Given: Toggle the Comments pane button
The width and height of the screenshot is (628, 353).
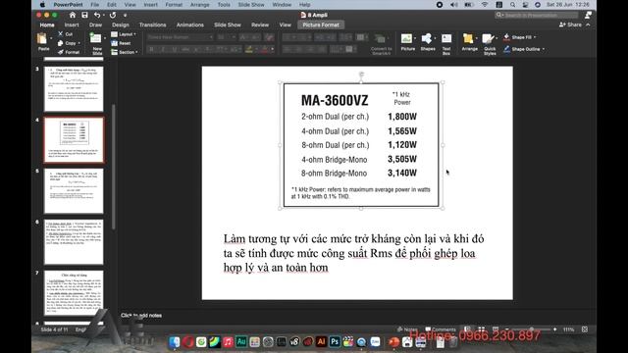Looking at the screenshot, I should 441,329.
